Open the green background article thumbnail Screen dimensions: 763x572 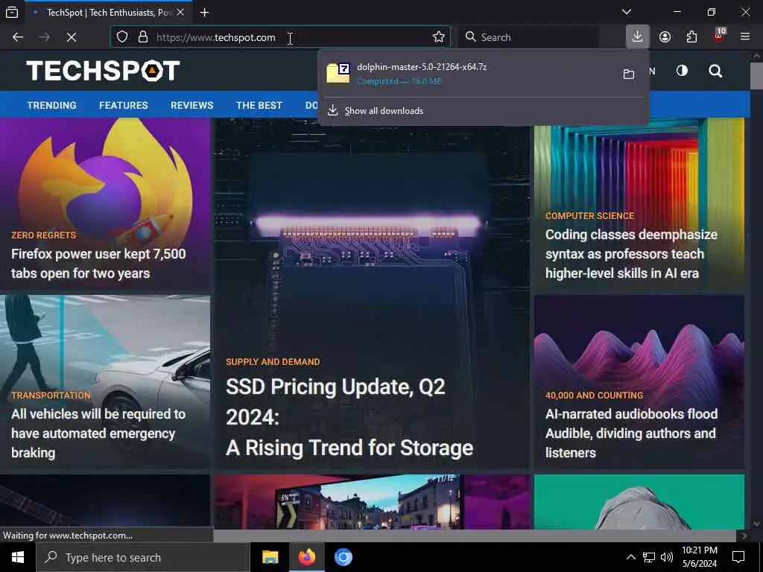pyautogui.click(x=639, y=501)
